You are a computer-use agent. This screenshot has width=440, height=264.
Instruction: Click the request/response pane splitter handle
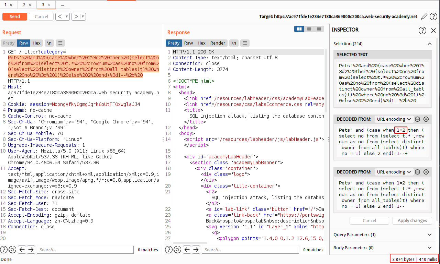163,139
